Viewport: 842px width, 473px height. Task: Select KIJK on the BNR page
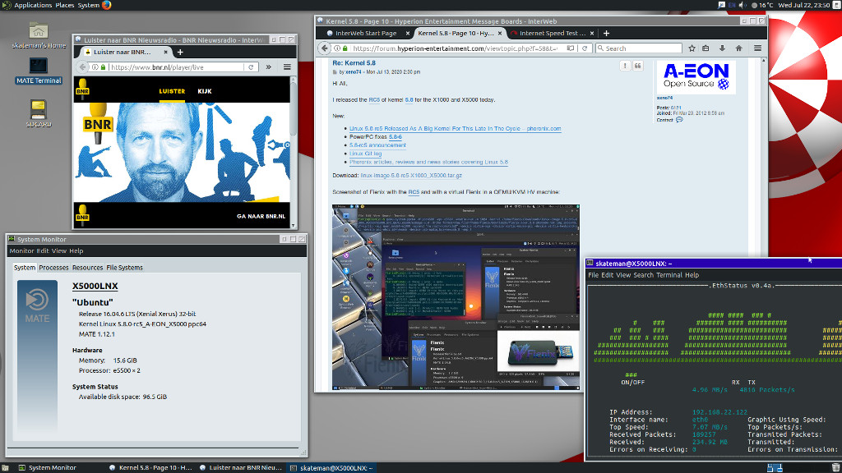coord(205,91)
